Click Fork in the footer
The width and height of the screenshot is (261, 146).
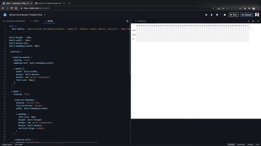pos(257,144)
